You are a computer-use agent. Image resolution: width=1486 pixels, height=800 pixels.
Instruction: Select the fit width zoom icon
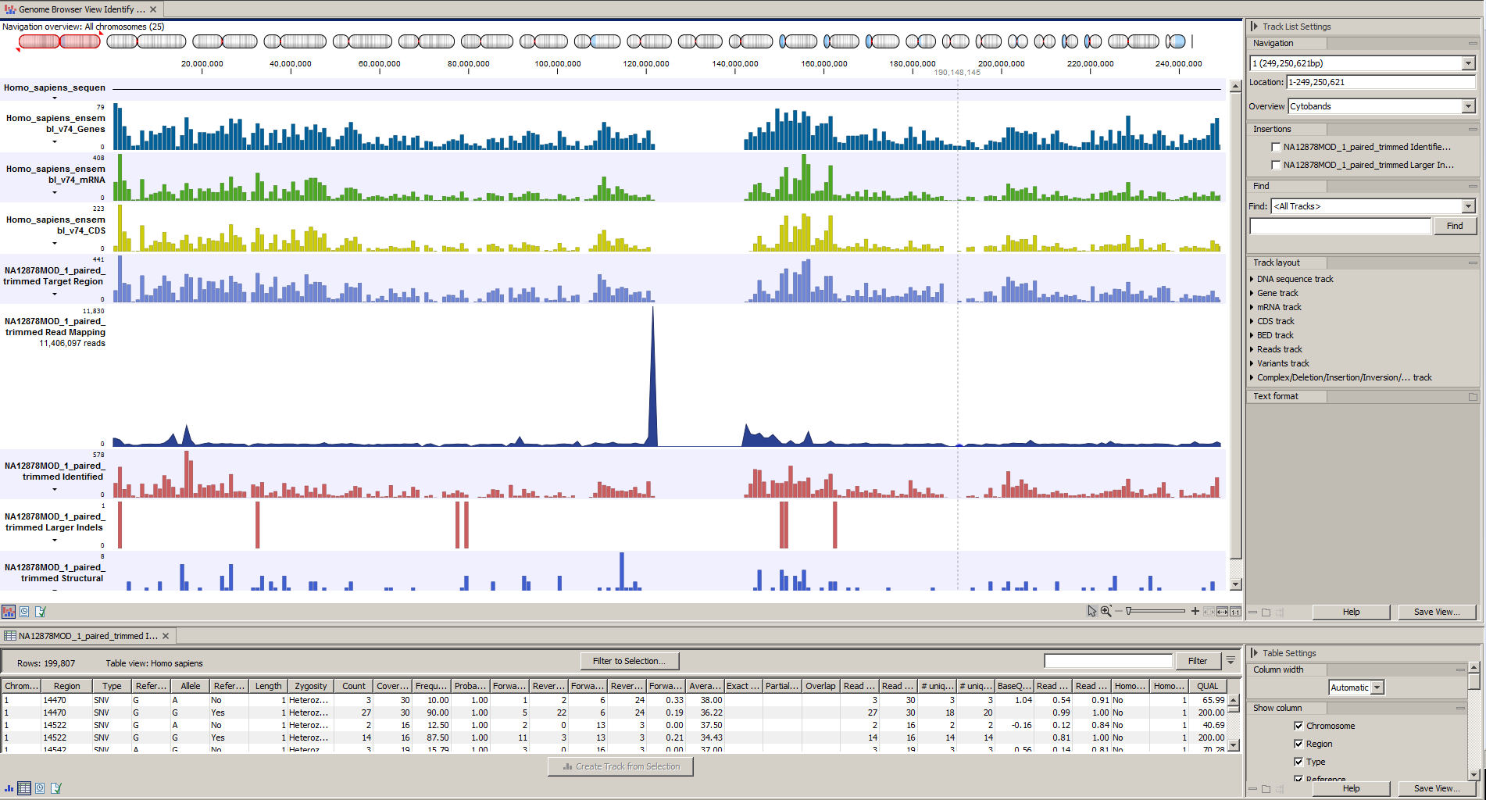click(1222, 612)
